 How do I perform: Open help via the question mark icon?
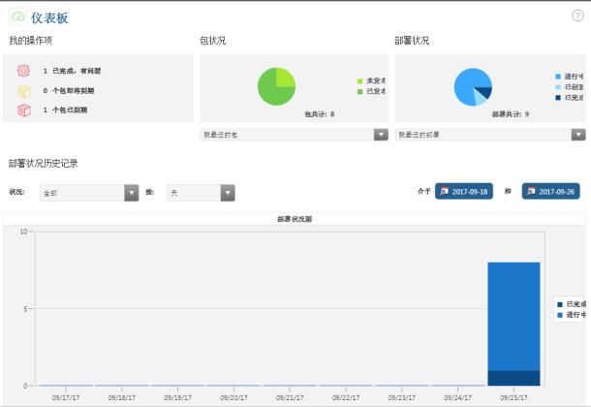click(577, 16)
